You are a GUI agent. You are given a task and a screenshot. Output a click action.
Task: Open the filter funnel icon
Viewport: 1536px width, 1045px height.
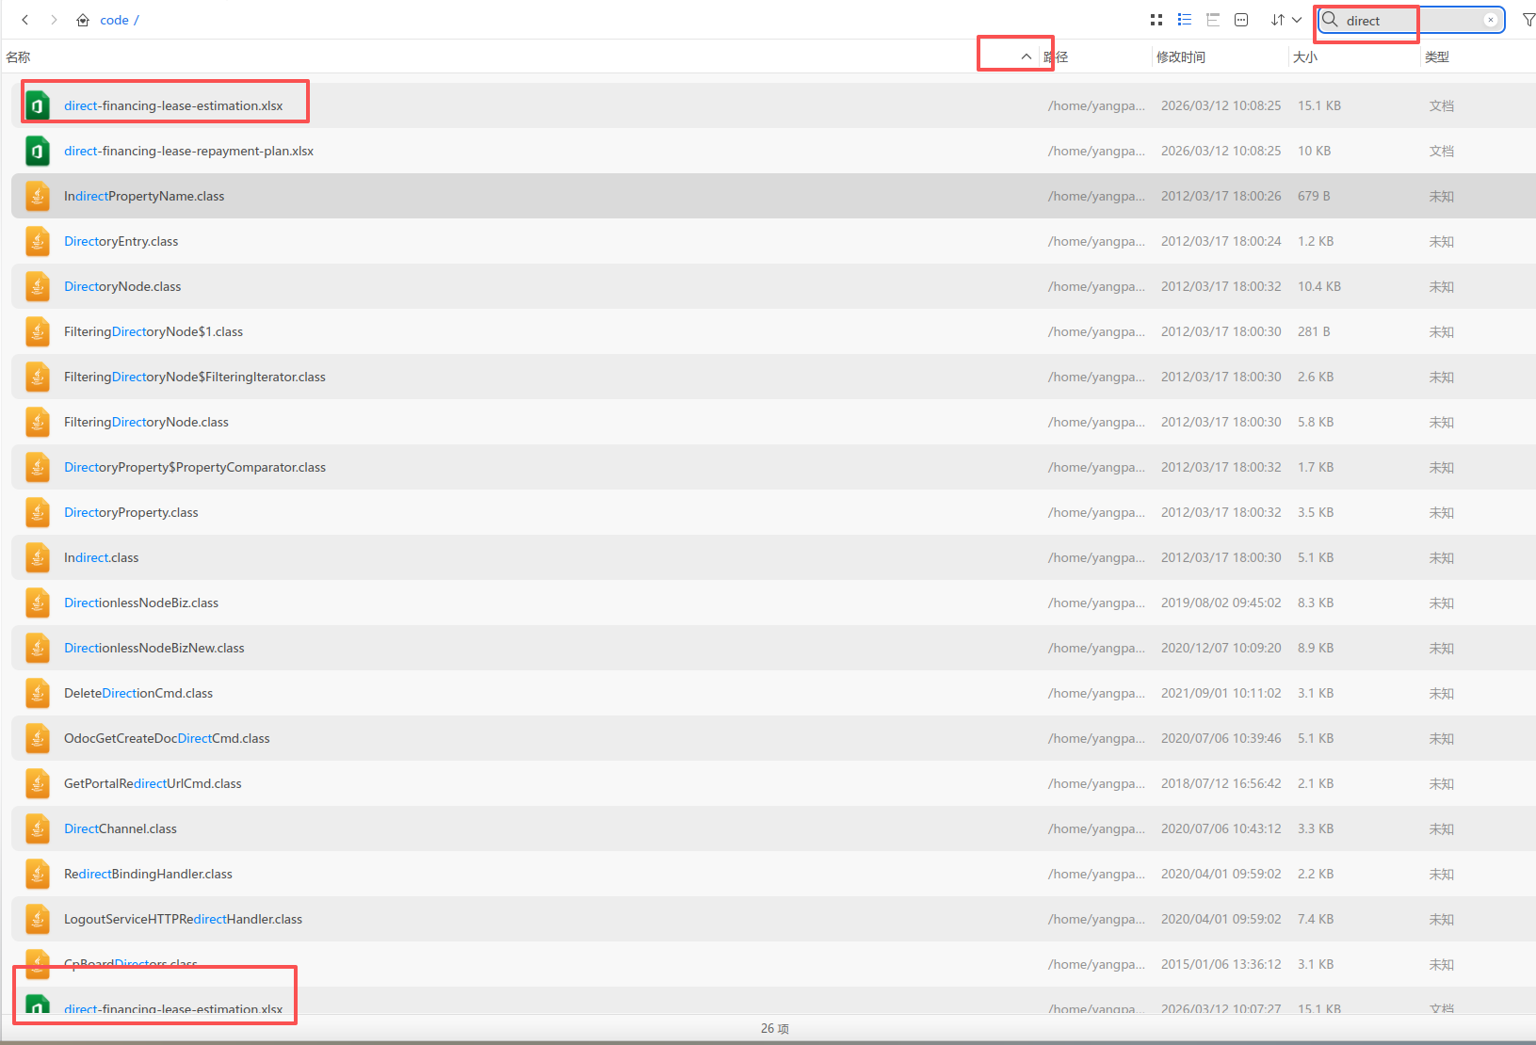coord(1528,20)
